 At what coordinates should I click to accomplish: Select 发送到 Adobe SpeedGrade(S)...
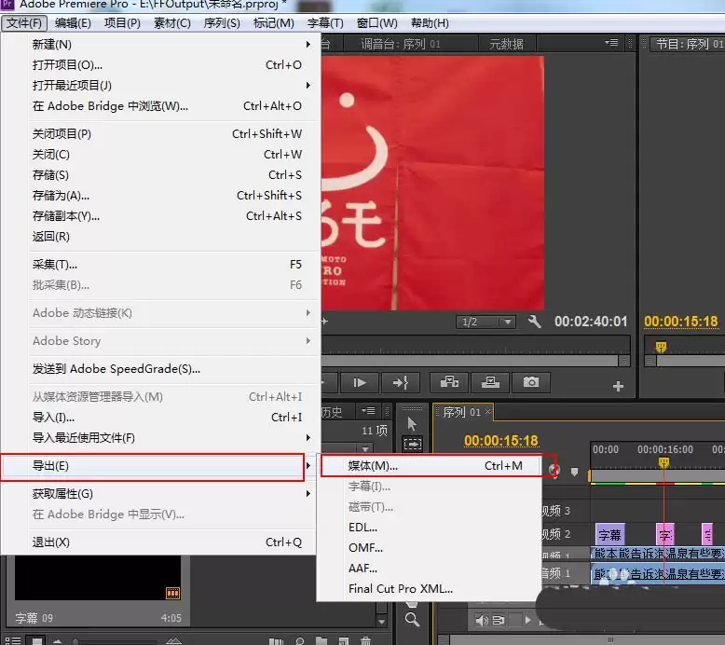171,369
